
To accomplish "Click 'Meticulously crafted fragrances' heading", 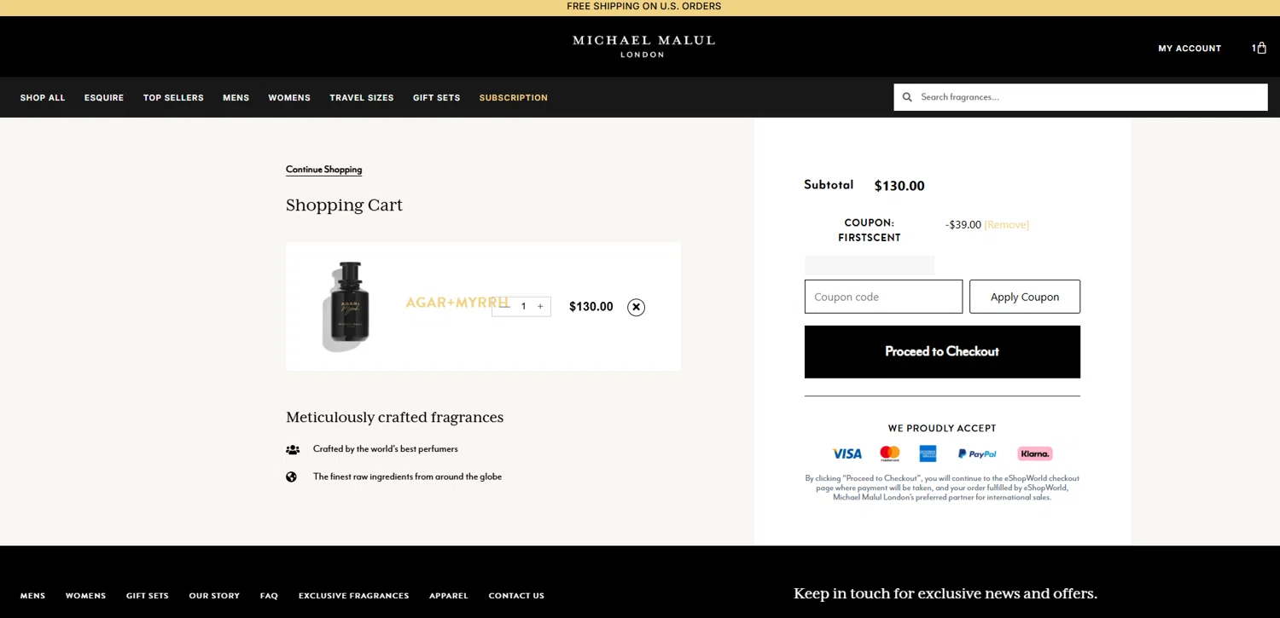I will [x=394, y=418].
